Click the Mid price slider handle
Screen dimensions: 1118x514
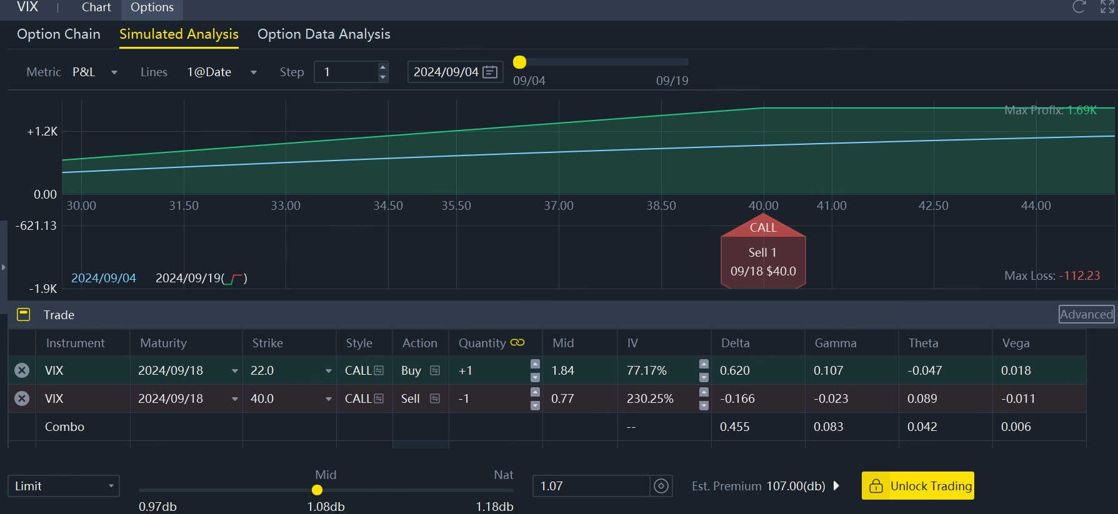[x=317, y=490]
